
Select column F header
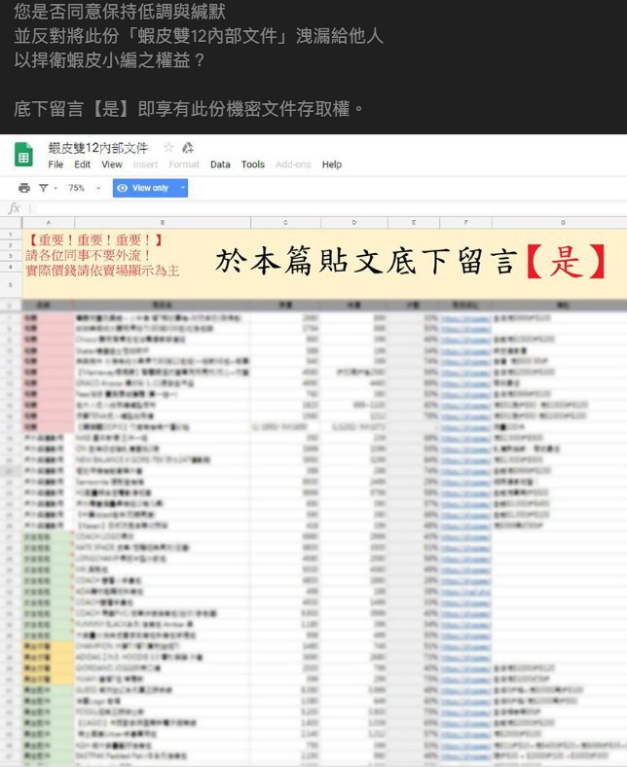(465, 223)
